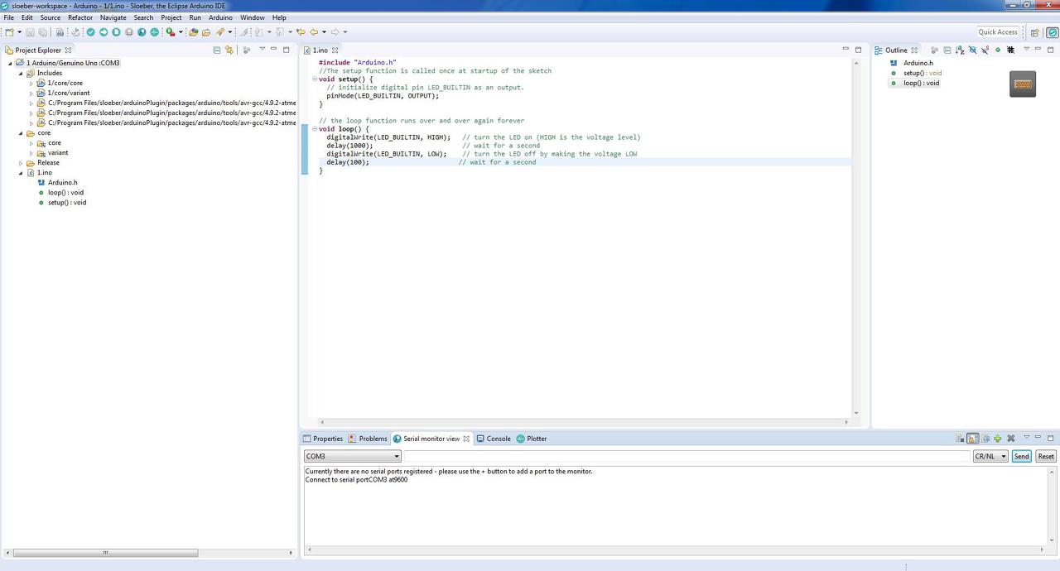Viewport: 1060px width, 571px height.
Task: Open the File menu
Action: pos(8,17)
